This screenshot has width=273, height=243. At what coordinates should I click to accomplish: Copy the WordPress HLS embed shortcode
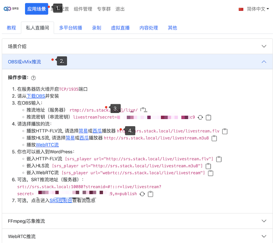coord(208,166)
